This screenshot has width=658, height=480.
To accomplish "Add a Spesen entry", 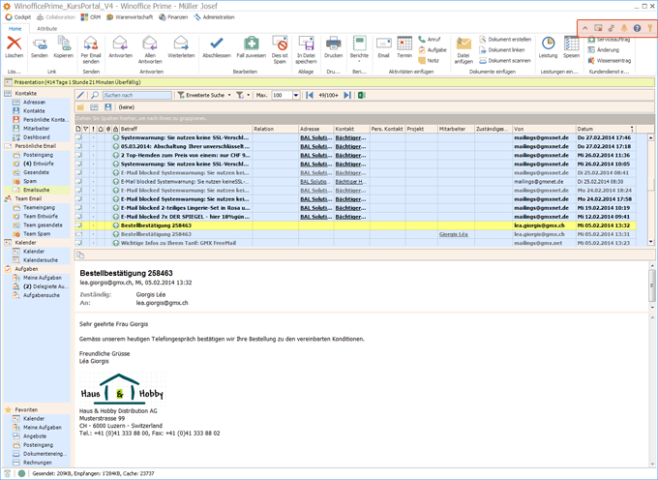I will tap(571, 44).
